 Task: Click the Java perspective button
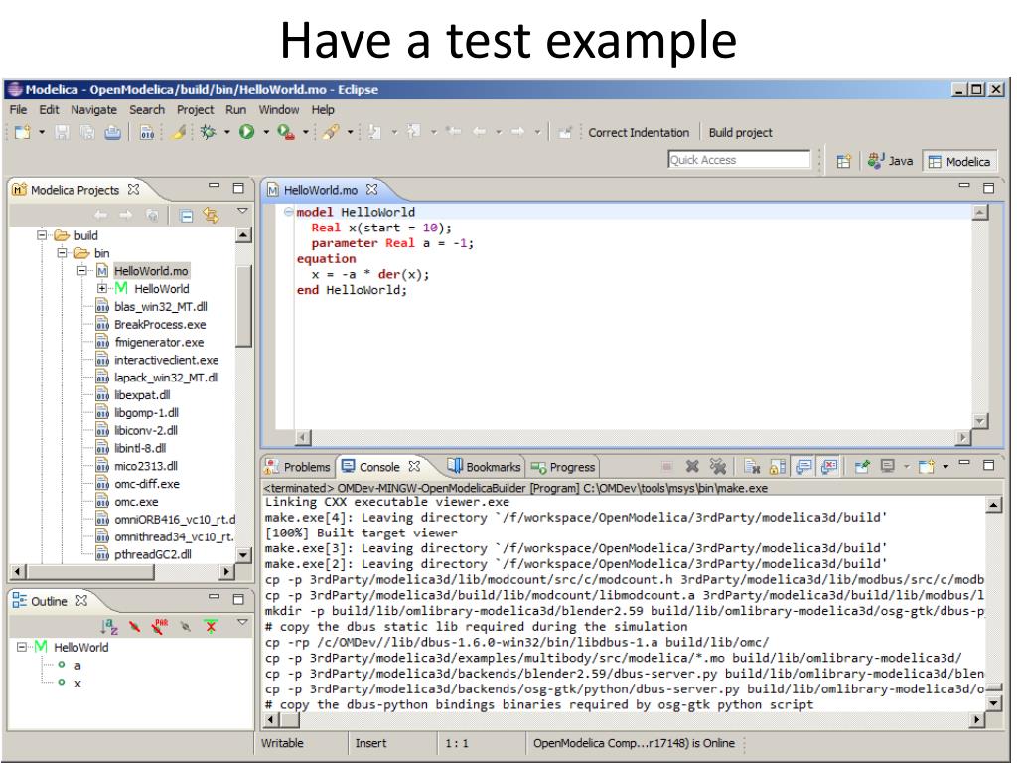point(890,161)
